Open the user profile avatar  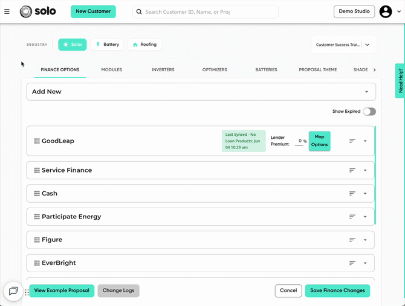(x=386, y=11)
